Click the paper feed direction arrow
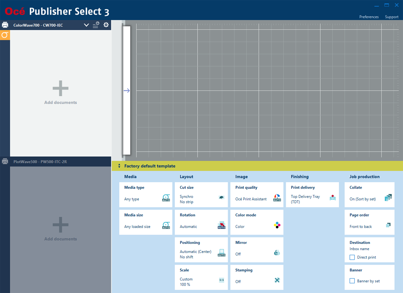 [127, 91]
